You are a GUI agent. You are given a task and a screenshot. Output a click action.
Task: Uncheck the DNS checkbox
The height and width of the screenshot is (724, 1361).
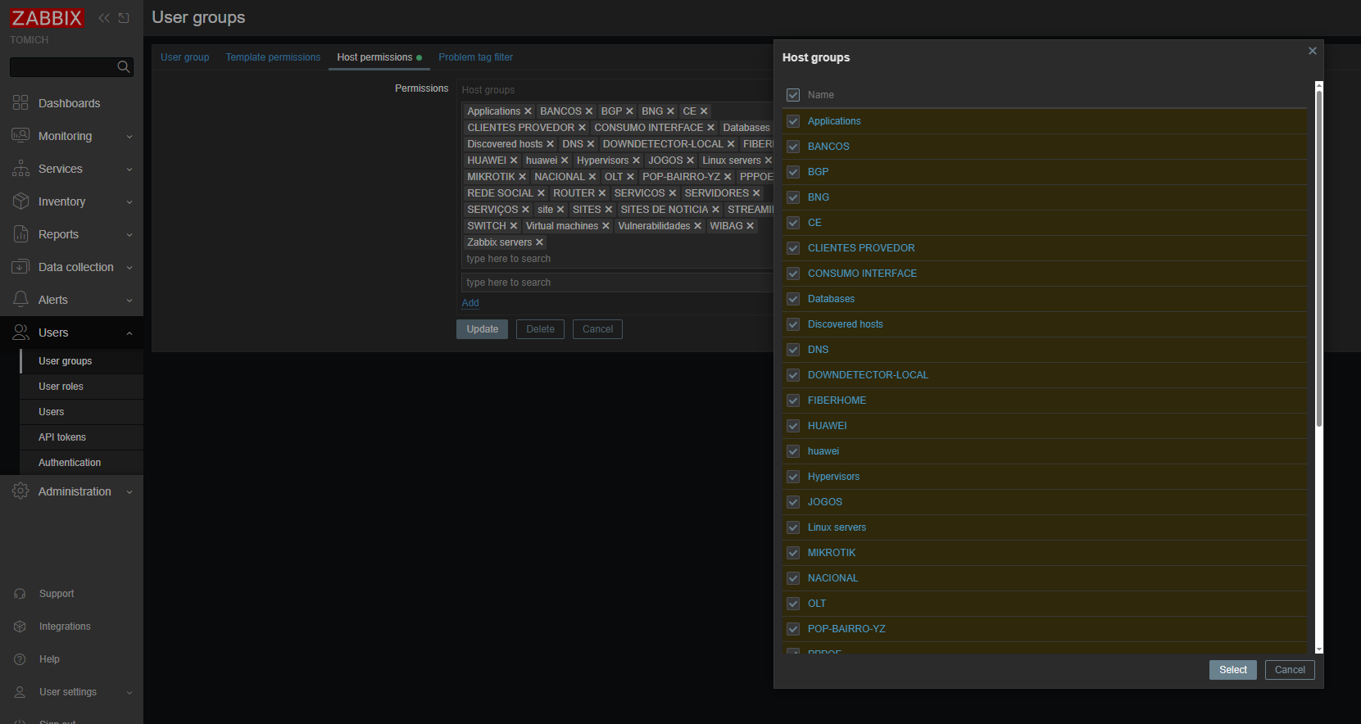793,350
